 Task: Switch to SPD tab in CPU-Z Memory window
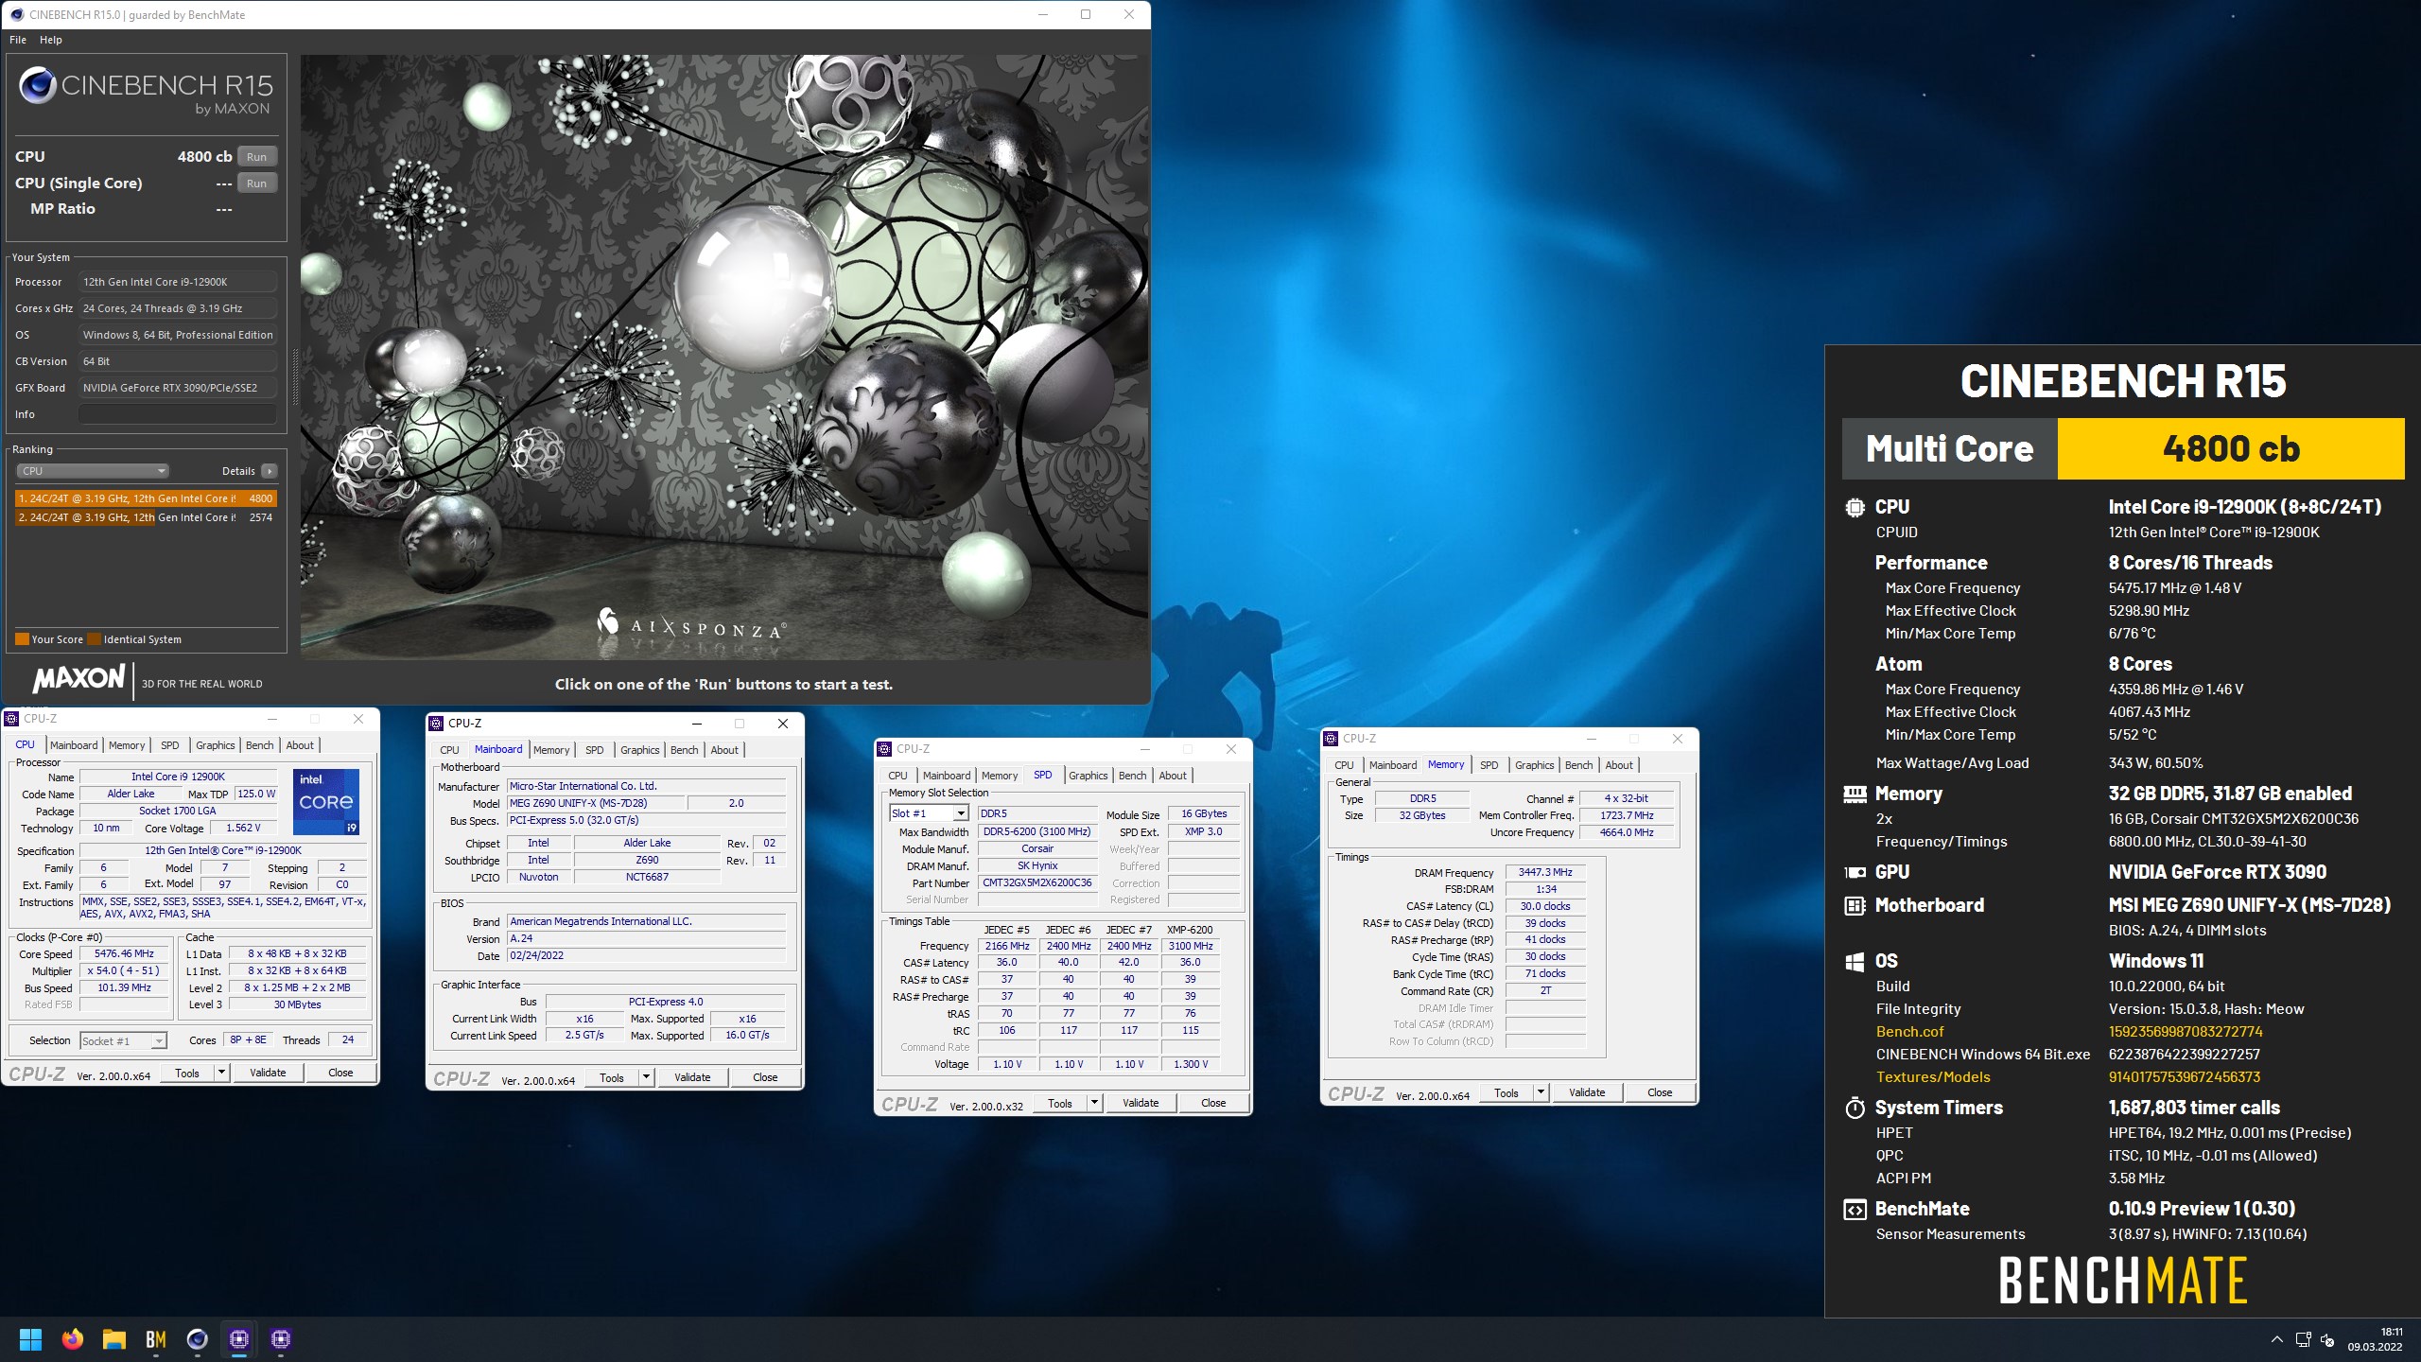point(1489,765)
